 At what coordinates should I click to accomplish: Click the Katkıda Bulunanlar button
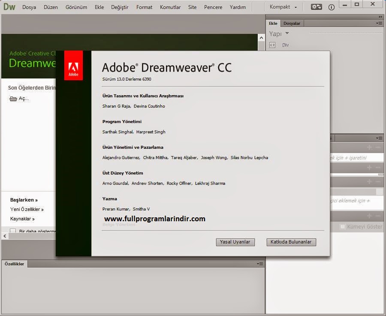point(291,242)
